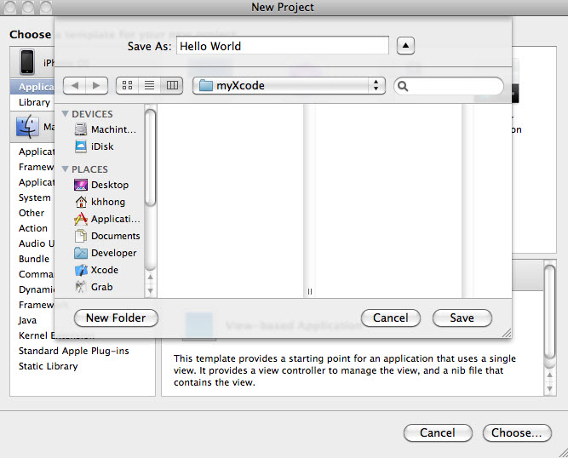Open the myXcode folder location dropdown

click(289, 85)
